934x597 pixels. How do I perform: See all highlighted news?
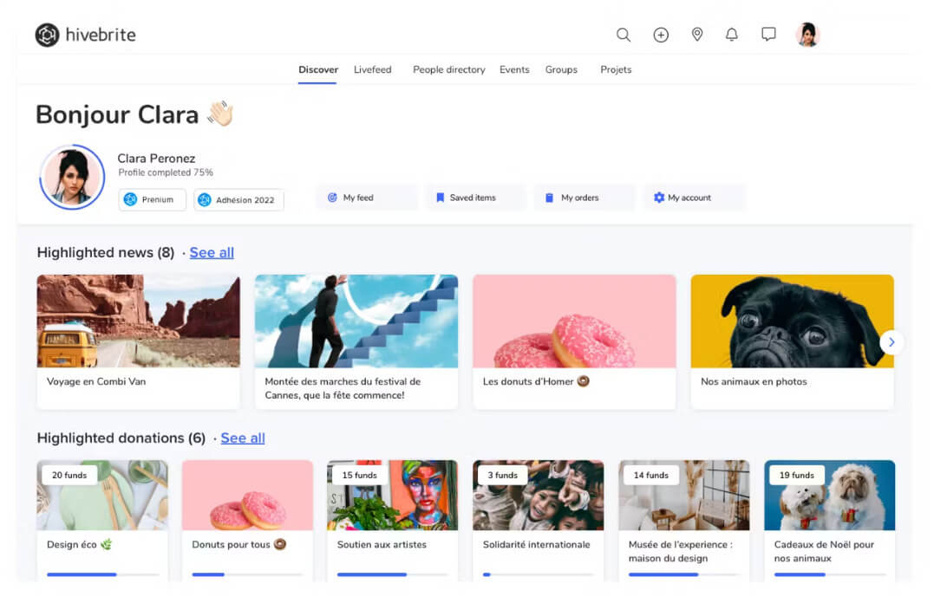[212, 253]
